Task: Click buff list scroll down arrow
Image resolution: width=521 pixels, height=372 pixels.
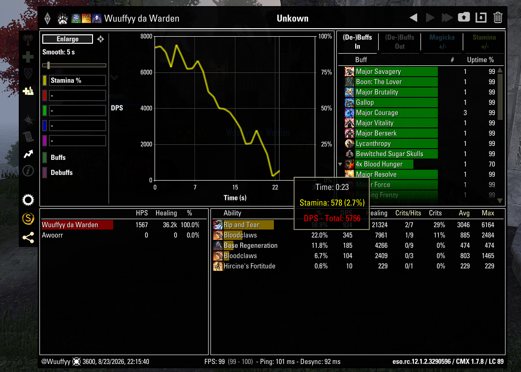Action: pyautogui.click(x=500, y=201)
